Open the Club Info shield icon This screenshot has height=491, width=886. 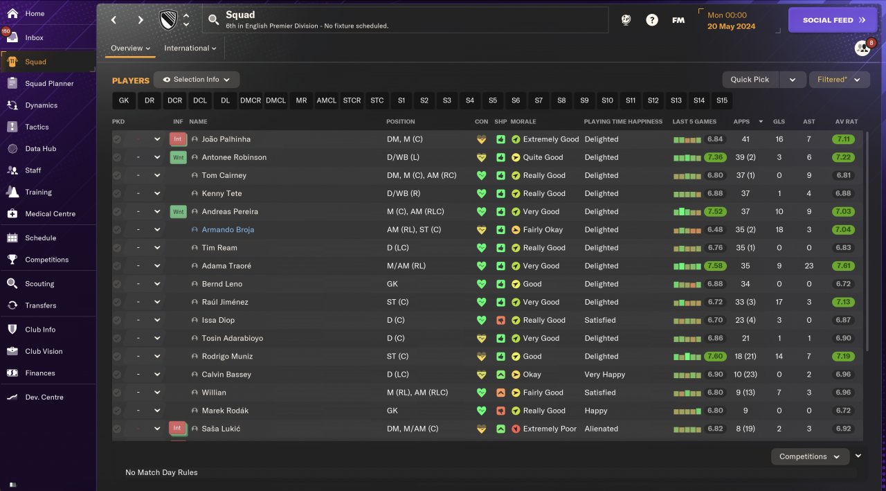[x=12, y=330]
